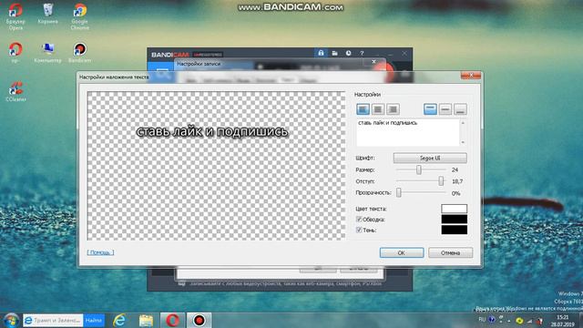Open File Explorer from the taskbar
The image size is (583, 328).
click(x=146, y=320)
